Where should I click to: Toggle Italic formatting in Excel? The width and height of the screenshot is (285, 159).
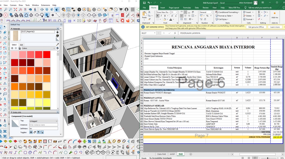[x=161, y=16]
